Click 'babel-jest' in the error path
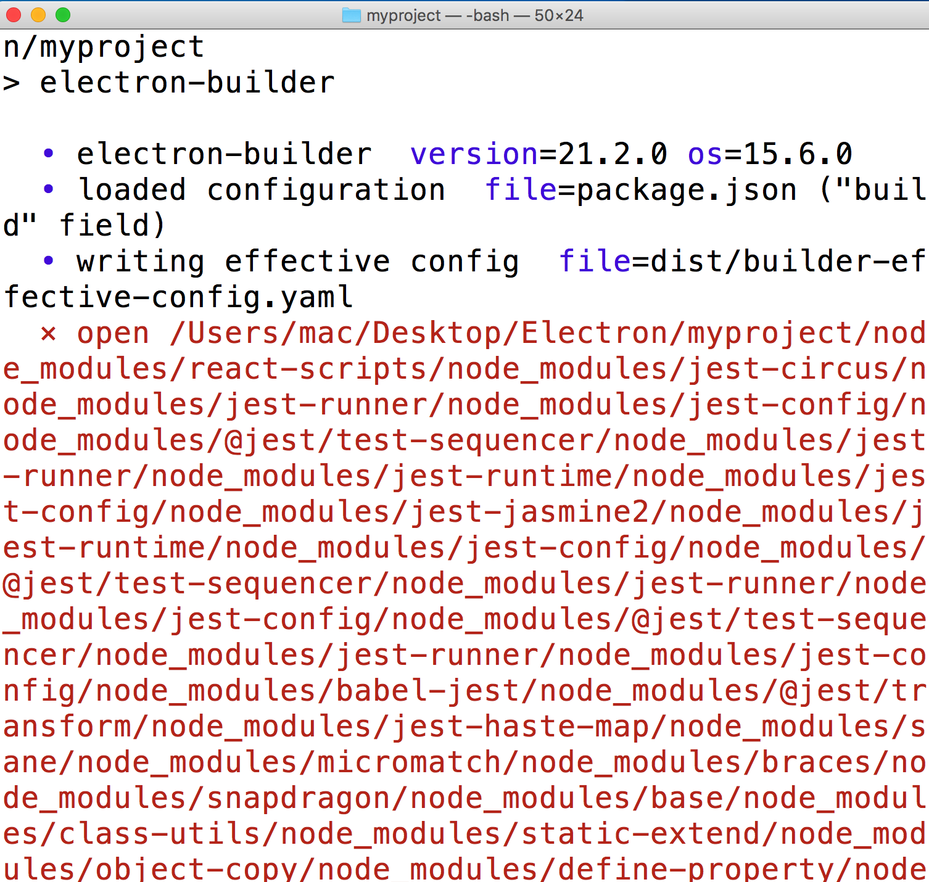The image size is (929, 882). click(428, 691)
